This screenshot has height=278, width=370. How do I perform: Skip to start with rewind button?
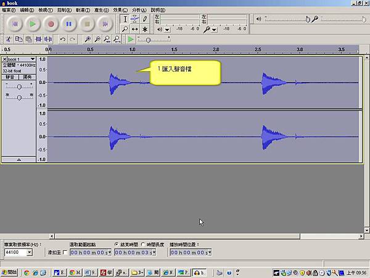(x=15, y=24)
